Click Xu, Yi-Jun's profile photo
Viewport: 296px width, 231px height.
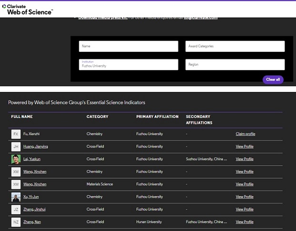[x=16, y=197]
